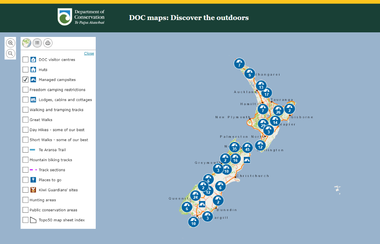380x244 pixels.
Task: Enable the Great Walks layer
Action: pyautogui.click(x=25, y=120)
